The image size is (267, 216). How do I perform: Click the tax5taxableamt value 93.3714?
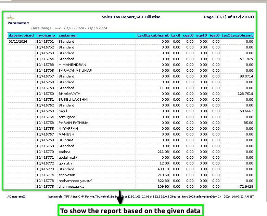pyautogui.click(x=246, y=76)
